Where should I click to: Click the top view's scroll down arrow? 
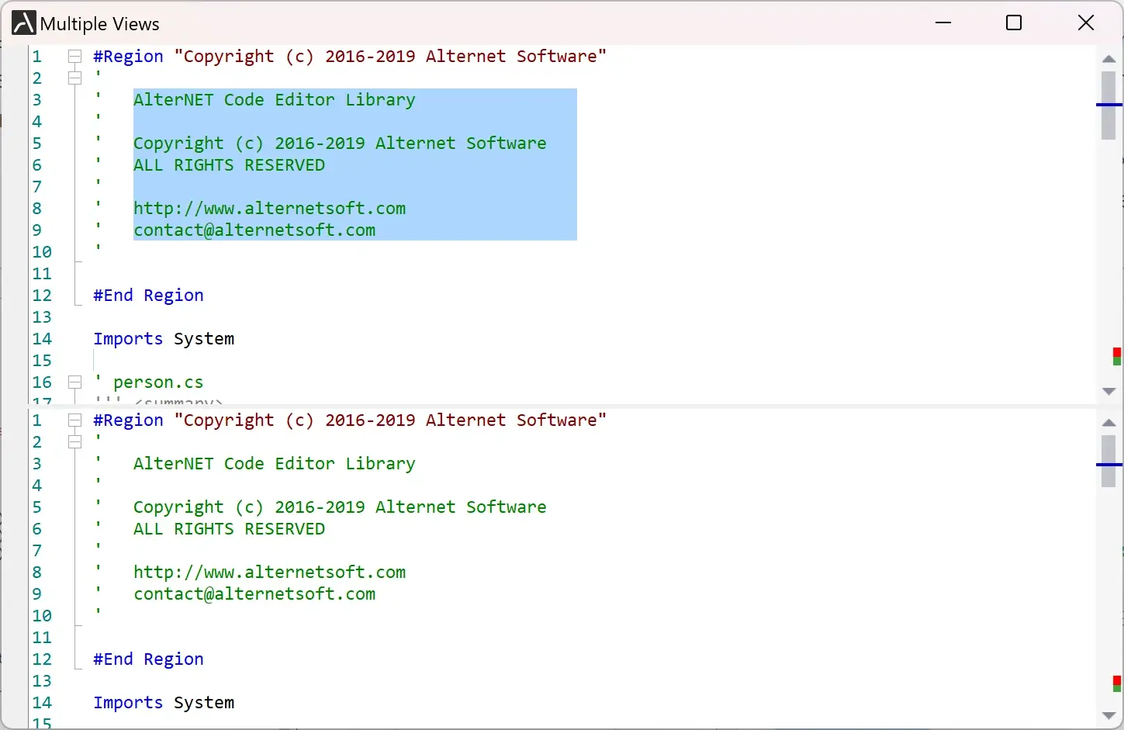tap(1108, 392)
